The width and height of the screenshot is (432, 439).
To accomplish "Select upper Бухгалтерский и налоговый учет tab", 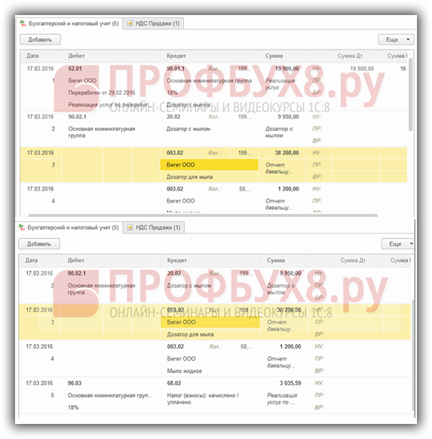I will [x=69, y=23].
